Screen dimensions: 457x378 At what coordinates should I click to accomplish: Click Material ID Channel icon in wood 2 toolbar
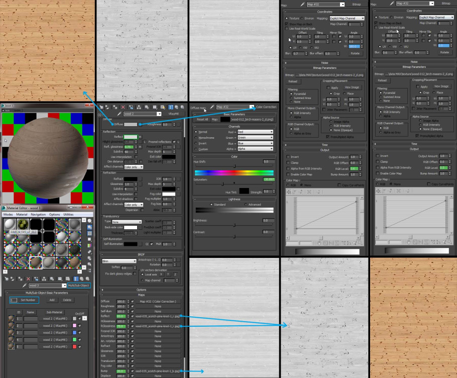[155, 108]
